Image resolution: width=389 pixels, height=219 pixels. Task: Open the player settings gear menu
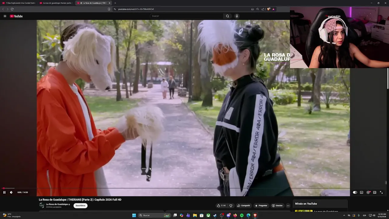coord(368,192)
